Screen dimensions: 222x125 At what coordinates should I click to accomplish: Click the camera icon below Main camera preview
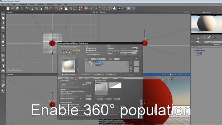(209, 37)
